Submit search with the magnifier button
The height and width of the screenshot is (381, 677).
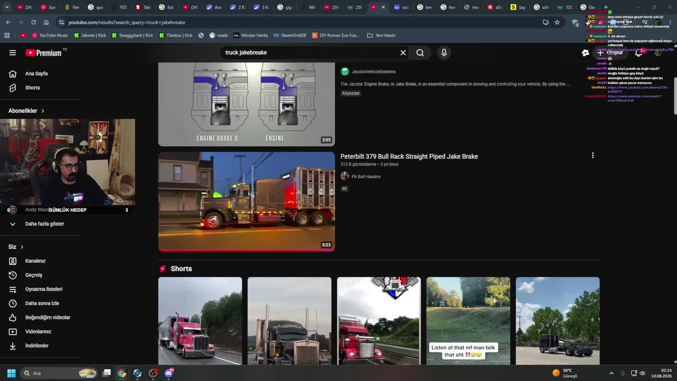click(420, 53)
